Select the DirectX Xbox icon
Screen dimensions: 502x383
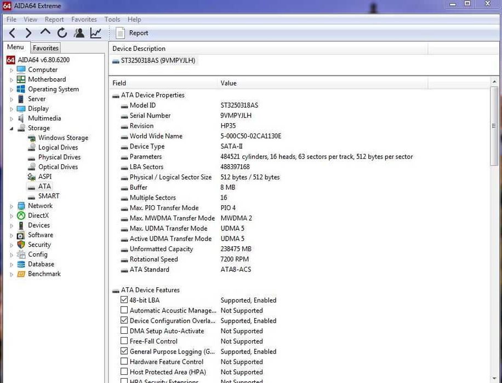[21, 216]
